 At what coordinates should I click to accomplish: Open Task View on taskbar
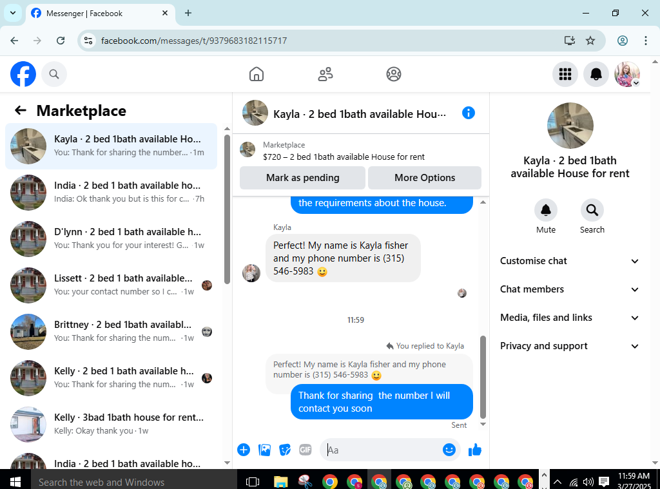point(253,481)
